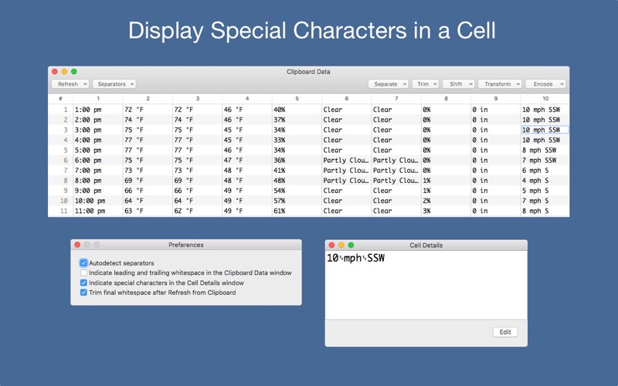The image size is (618, 386).
Task: Close the Cell Details window
Action: point(332,245)
